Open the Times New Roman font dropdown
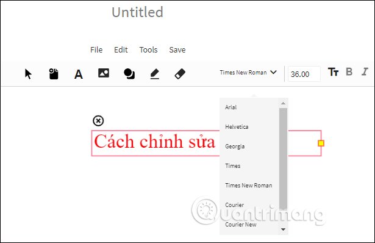Viewport: 375px width, 243px height. point(248,72)
